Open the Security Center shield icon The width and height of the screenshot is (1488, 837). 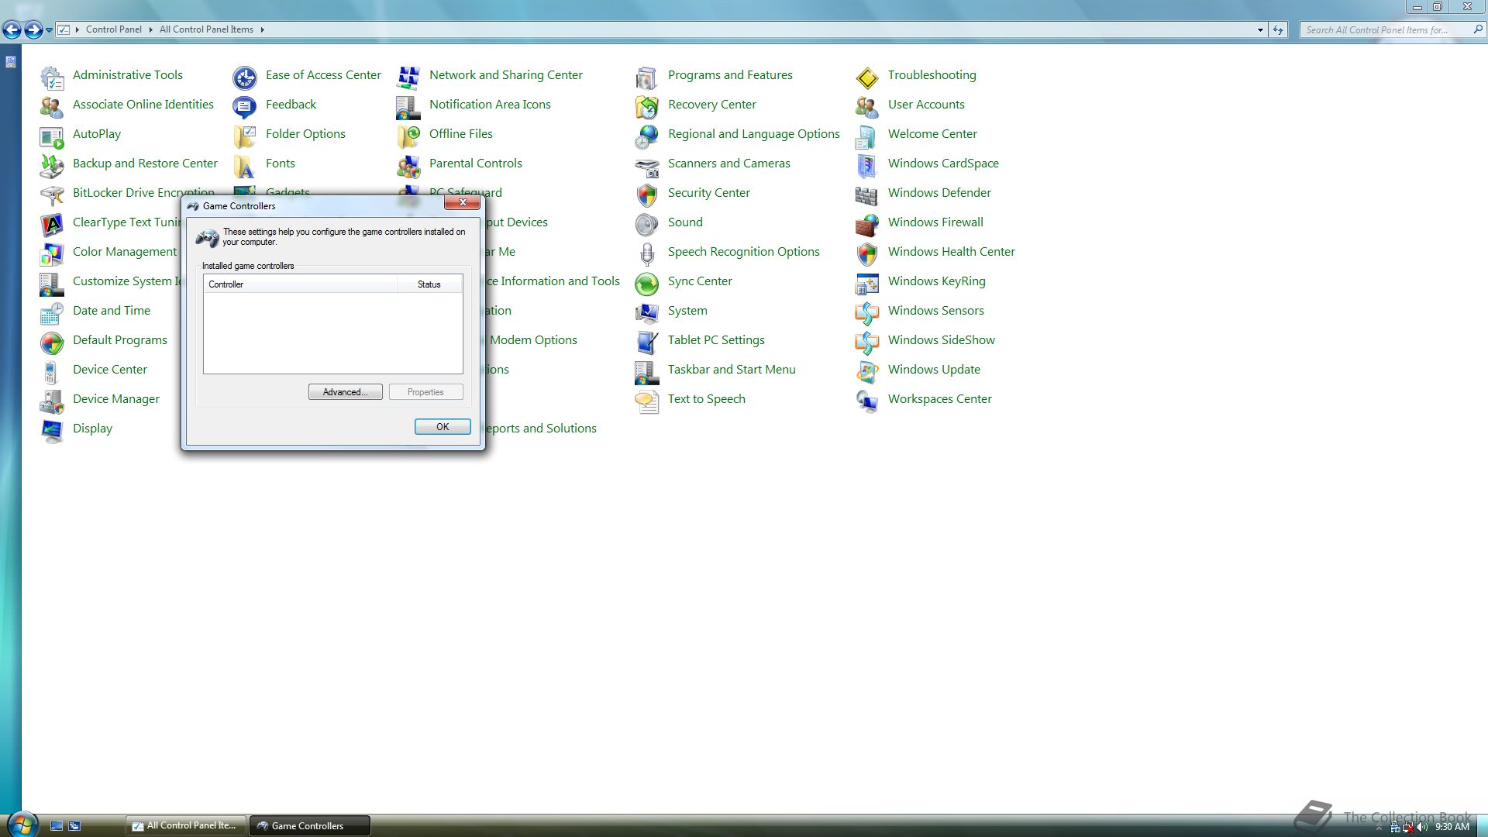click(647, 195)
